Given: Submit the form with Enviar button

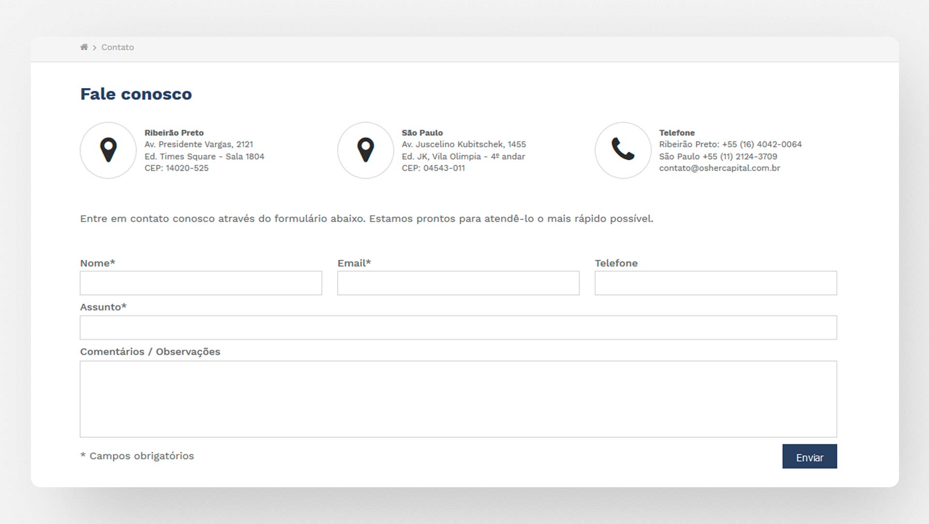Looking at the screenshot, I should [x=809, y=456].
